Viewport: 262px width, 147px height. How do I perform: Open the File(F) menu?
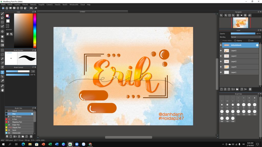click(x=3, y=5)
